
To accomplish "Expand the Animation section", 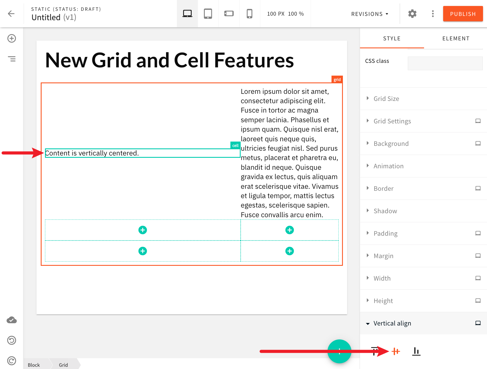I will [388, 166].
